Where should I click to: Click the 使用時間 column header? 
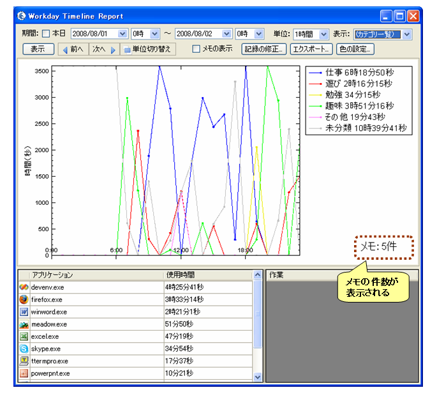click(208, 275)
